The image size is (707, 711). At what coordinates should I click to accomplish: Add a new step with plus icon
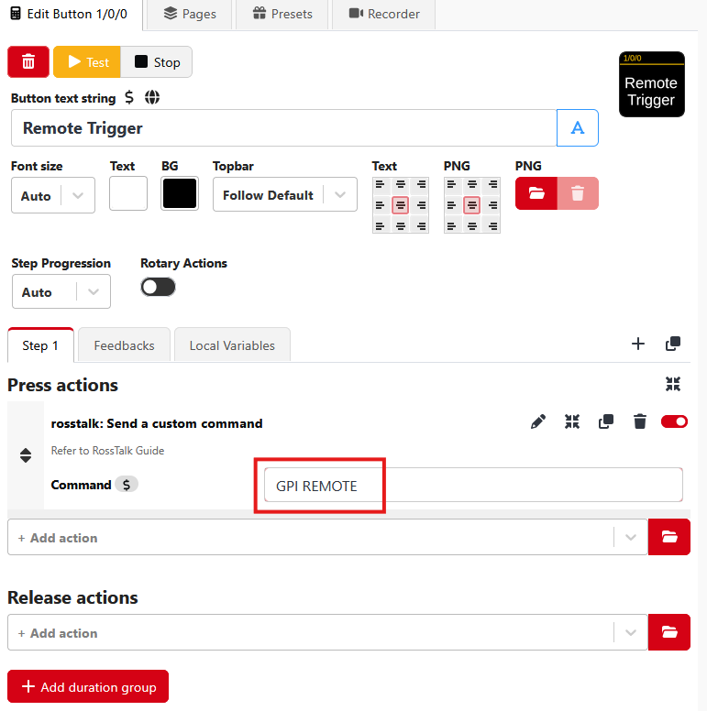tap(638, 344)
